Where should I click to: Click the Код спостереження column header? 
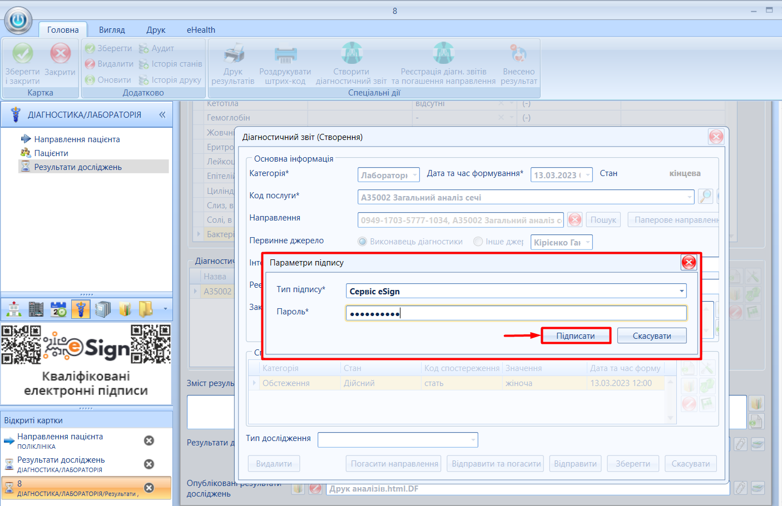(x=462, y=368)
